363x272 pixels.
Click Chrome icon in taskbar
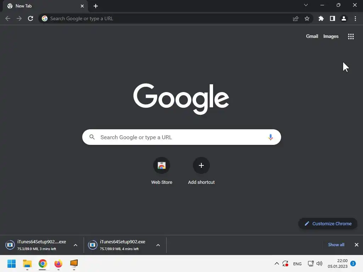point(43,263)
